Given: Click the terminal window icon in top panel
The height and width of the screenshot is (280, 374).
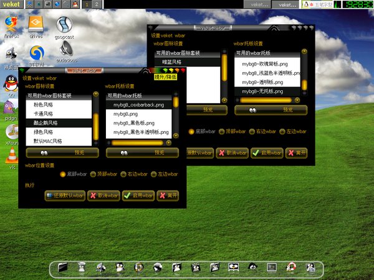Looking at the screenshot, I should pyautogui.click(x=48, y=4).
